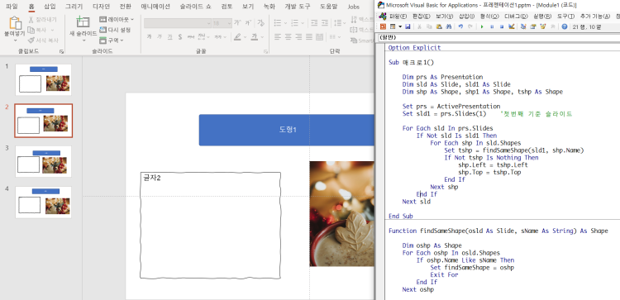Expand the 구역 section dropdown
Screen dimensions: 620x300
112,40
